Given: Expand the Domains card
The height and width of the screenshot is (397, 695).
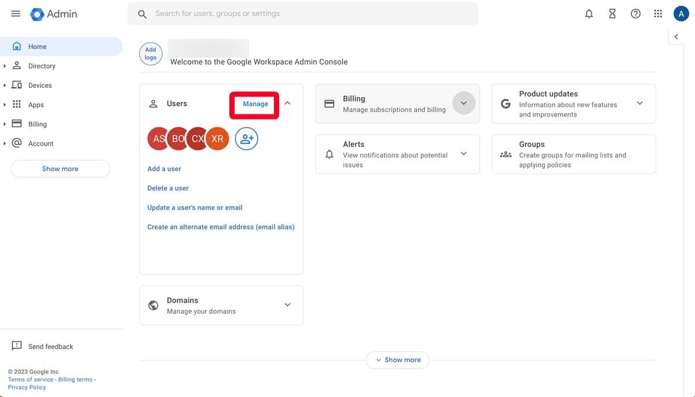Looking at the screenshot, I should tap(287, 304).
